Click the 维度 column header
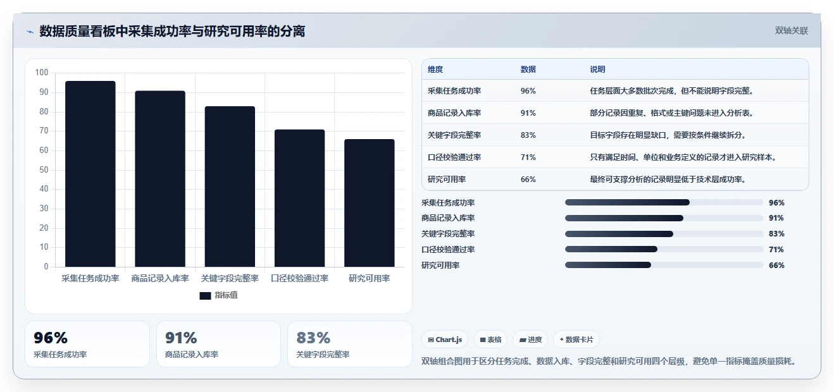Image resolution: width=834 pixels, height=392 pixels. pos(435,69)
